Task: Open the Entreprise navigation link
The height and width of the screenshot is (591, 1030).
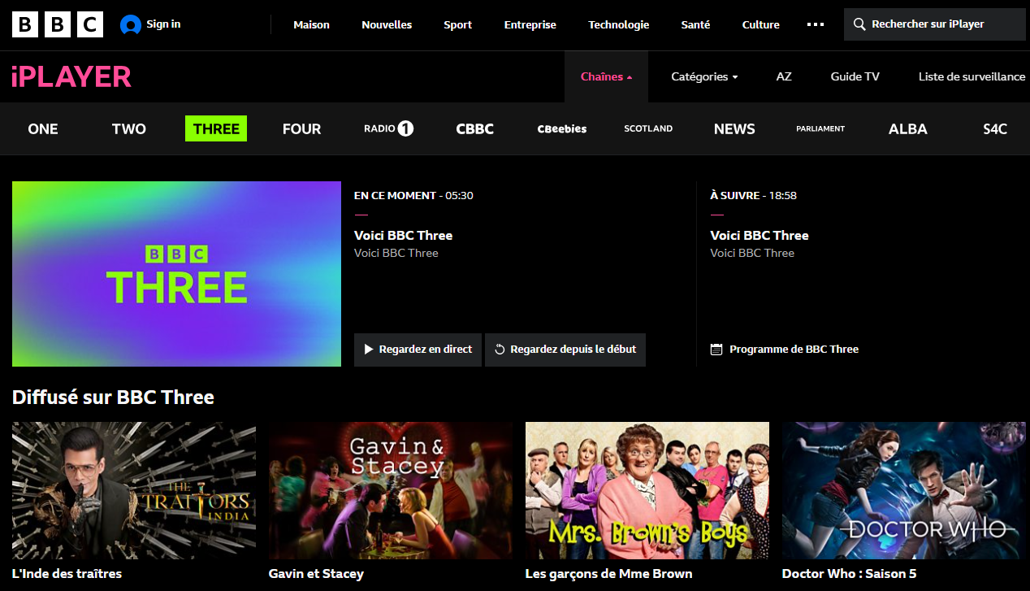Action: [530, 25]
